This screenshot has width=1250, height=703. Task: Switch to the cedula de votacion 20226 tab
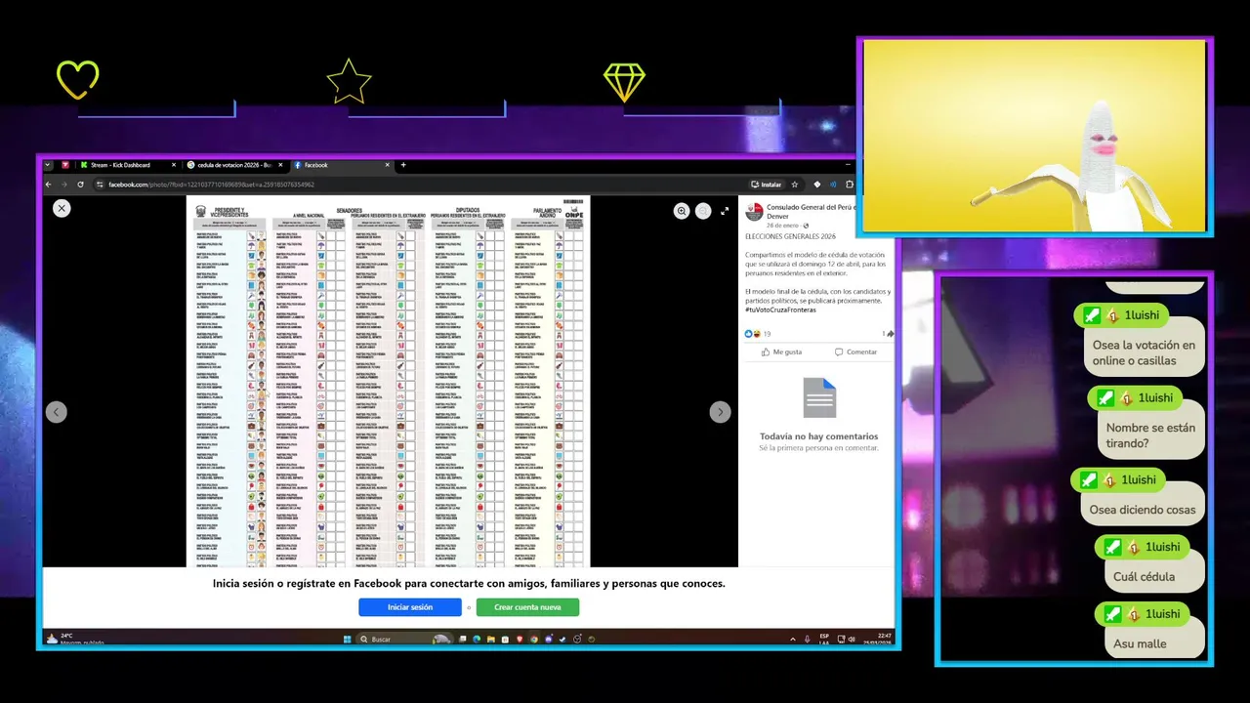point(234,165)
